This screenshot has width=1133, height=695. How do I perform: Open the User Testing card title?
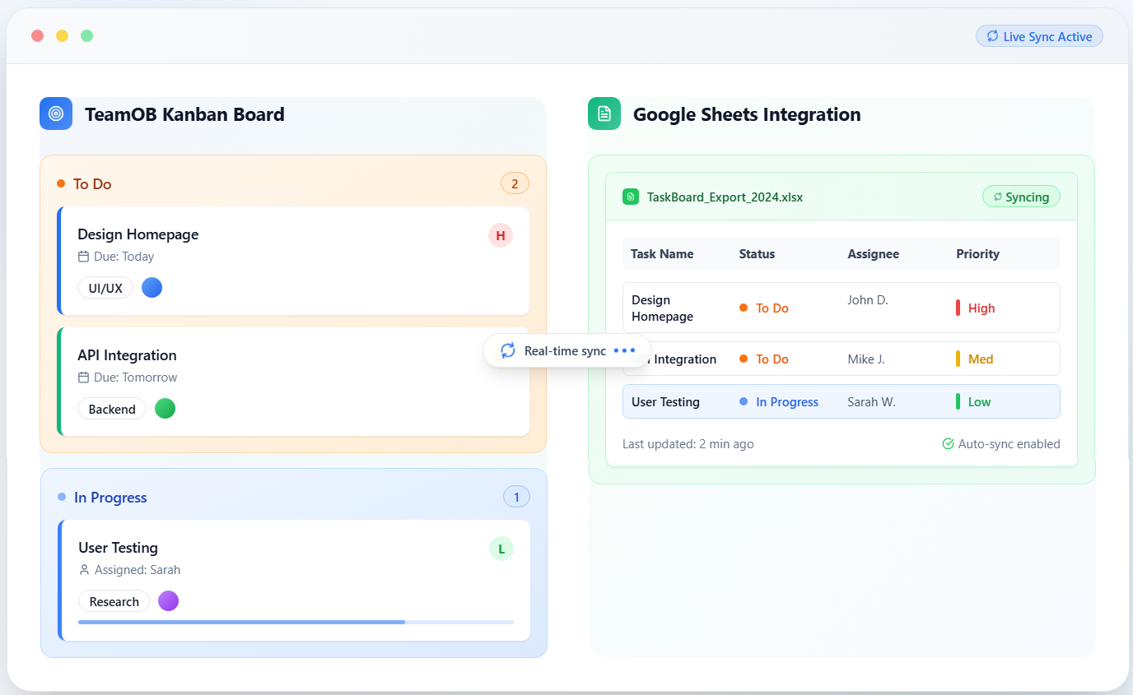click(118, 548)
